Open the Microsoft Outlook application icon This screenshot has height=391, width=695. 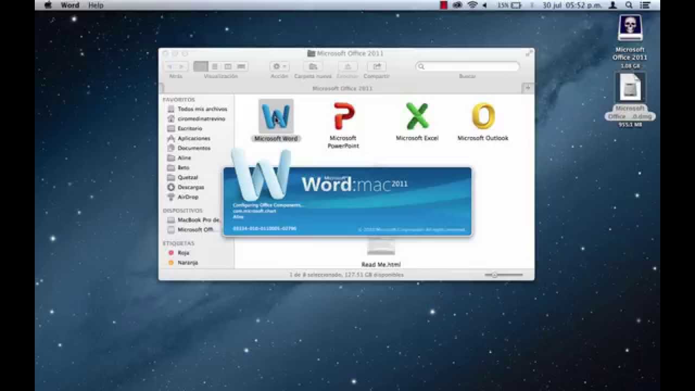pyautogui.click(x=483, y=116)
